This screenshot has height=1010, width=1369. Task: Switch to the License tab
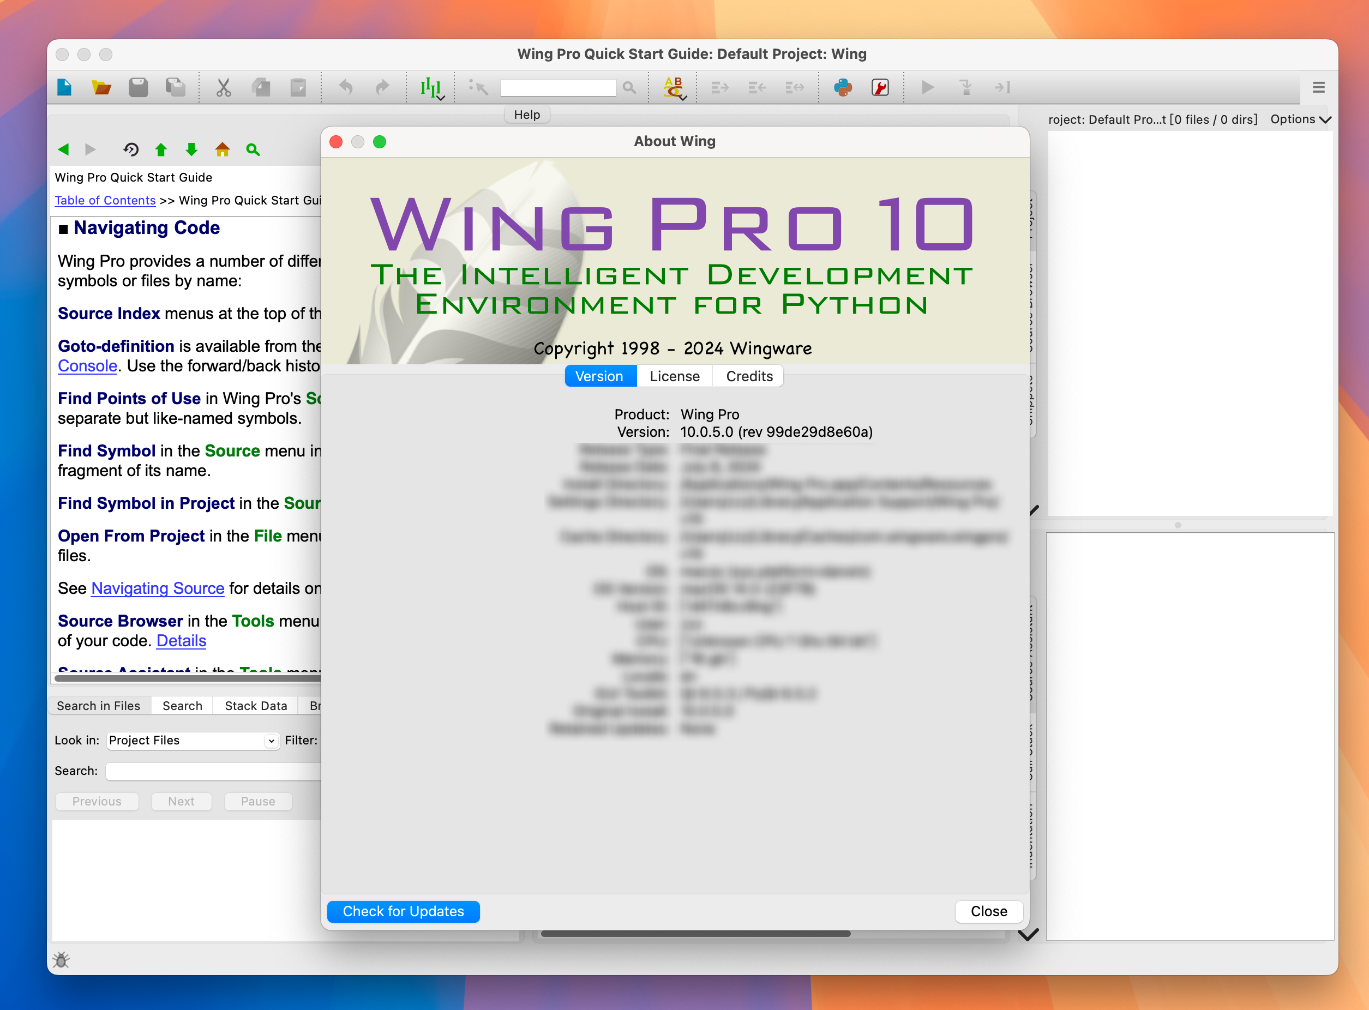tap(674, 376)
